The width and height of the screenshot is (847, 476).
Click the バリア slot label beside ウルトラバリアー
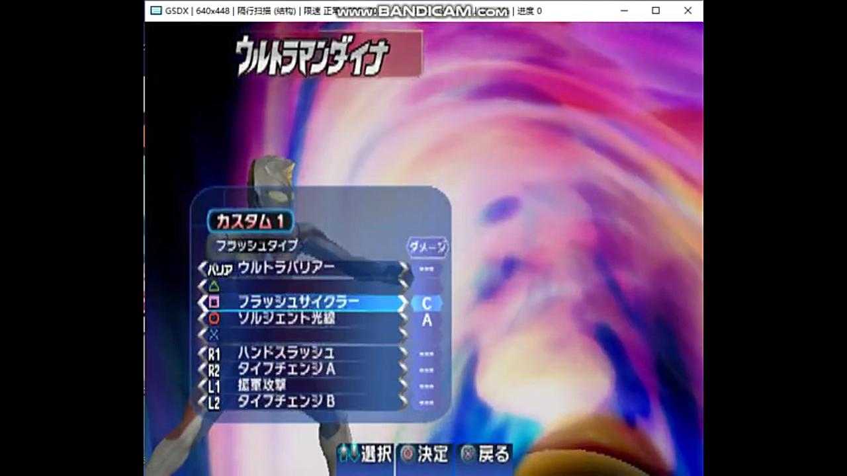[x=220, y=270]
